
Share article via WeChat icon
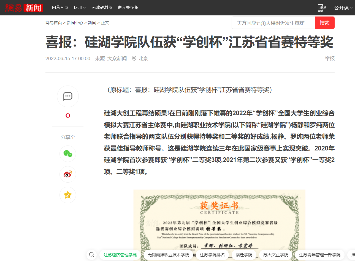pos(68,153)
